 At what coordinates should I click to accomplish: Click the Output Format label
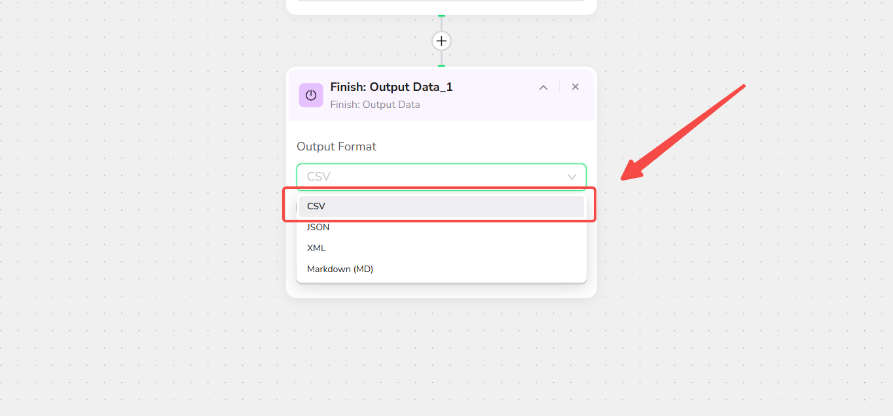tap(337, 147)
